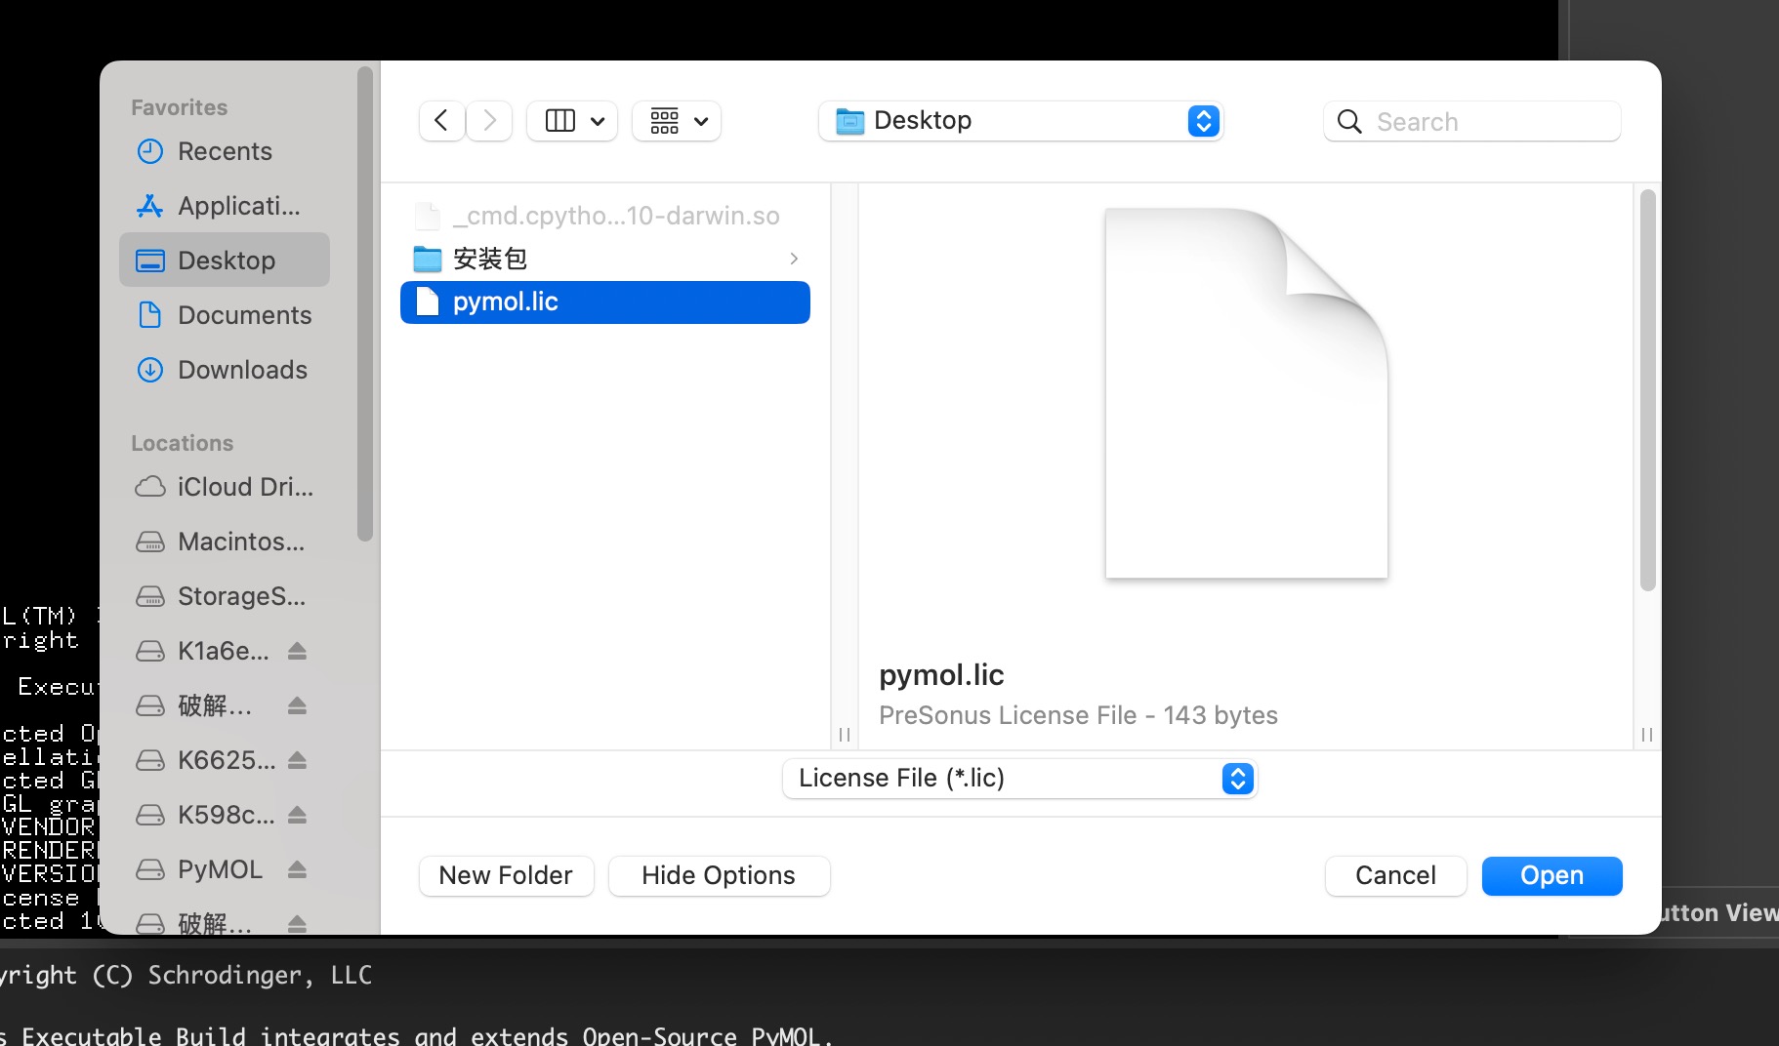Select iCloud Drive location
Viewport: 1779px width, 1046px height.
pos(244,487)
